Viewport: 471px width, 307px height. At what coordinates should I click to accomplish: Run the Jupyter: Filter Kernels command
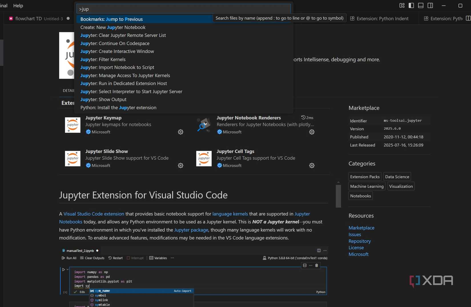103,59
